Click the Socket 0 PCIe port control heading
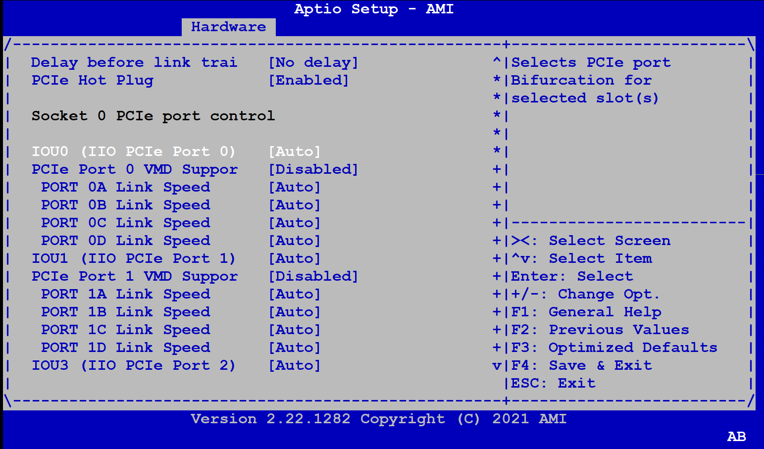Viewport: 764px width, 449px height. (153, 115)
